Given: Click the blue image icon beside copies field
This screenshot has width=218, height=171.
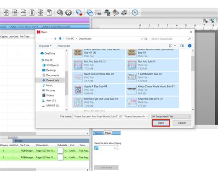Looking at the screenshot, I should pyautogui.click(x=96, y=148).
